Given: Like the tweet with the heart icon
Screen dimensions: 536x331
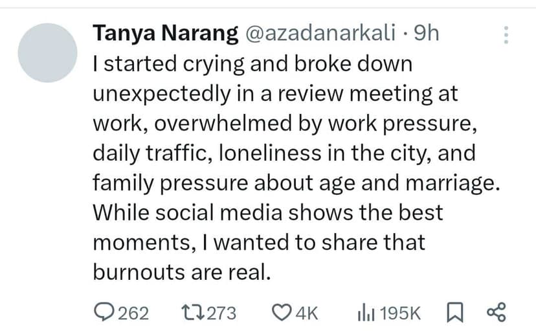Looking at the screenshot, I should tap(282, 313).
